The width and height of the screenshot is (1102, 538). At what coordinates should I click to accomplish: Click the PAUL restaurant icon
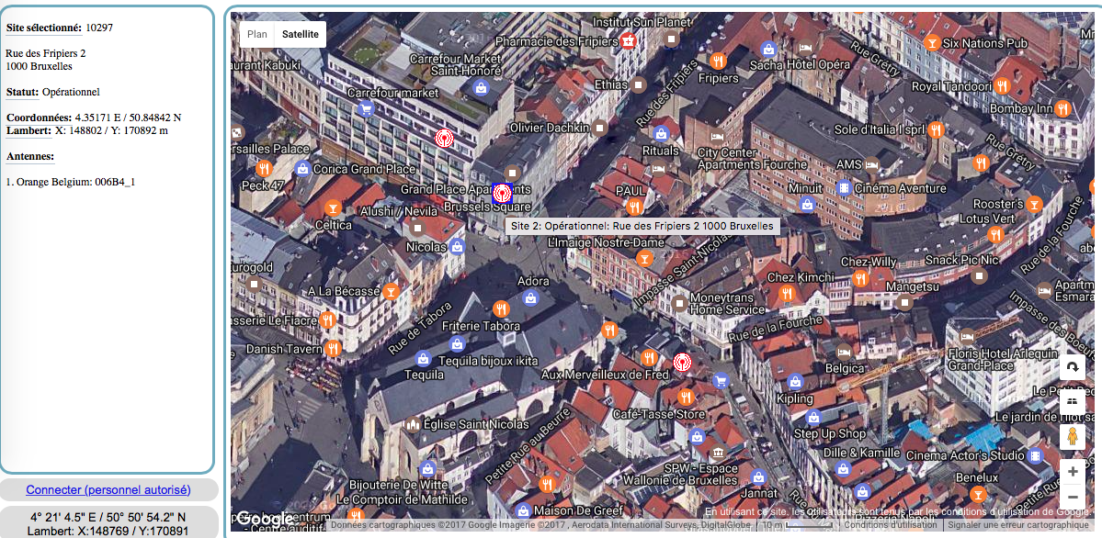point(634,207)
